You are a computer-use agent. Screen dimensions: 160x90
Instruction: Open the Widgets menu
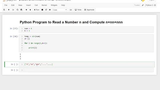coord(54,5)
